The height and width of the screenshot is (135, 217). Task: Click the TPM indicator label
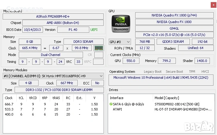[x=192, y=72]
